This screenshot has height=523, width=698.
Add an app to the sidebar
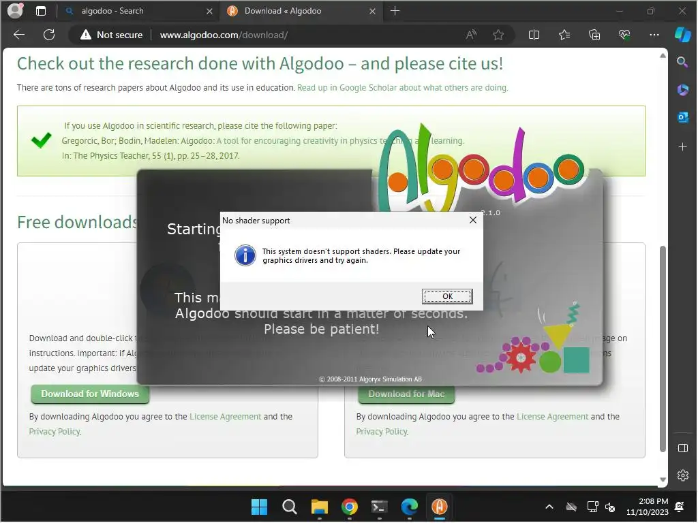coord(682,146)
